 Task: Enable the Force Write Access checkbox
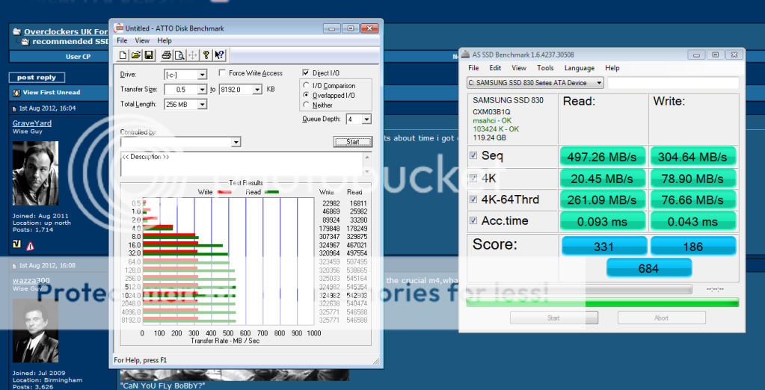222,73
